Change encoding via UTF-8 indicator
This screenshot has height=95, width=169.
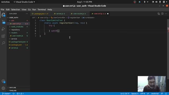(143, 94)
